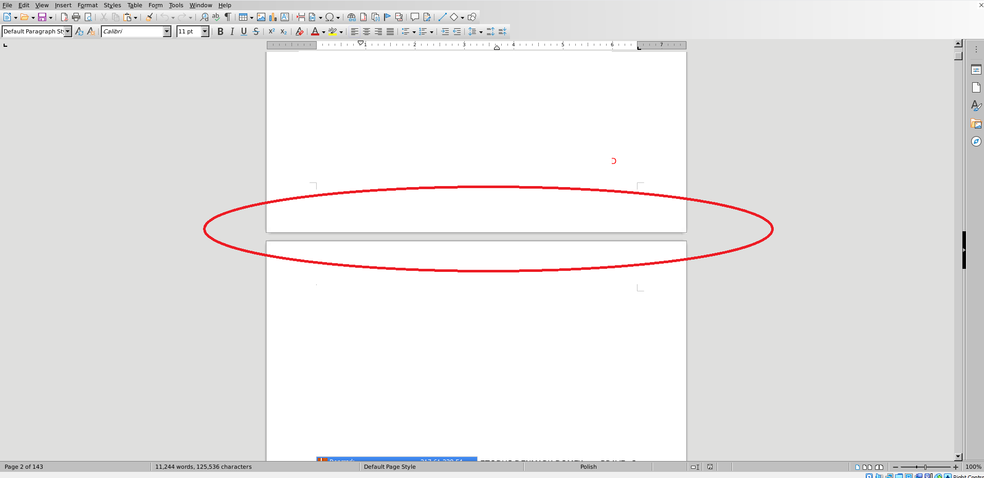
Task: Click the diamond Basic Shapes icon
Action: pos(454,17)
